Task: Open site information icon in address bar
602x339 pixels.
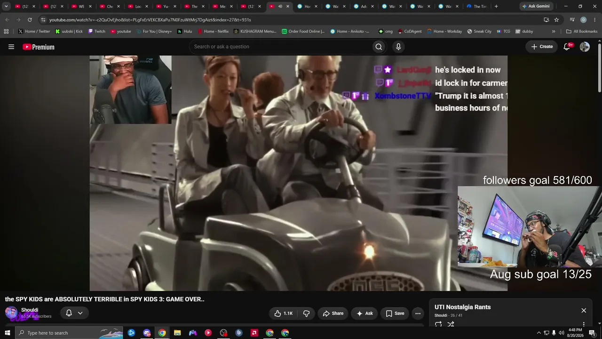Action: point(43,20)
